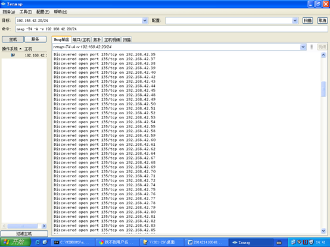Click the command (命令) input field
Viewport: 330px width, 247px height.
click(x=172, y=29)
